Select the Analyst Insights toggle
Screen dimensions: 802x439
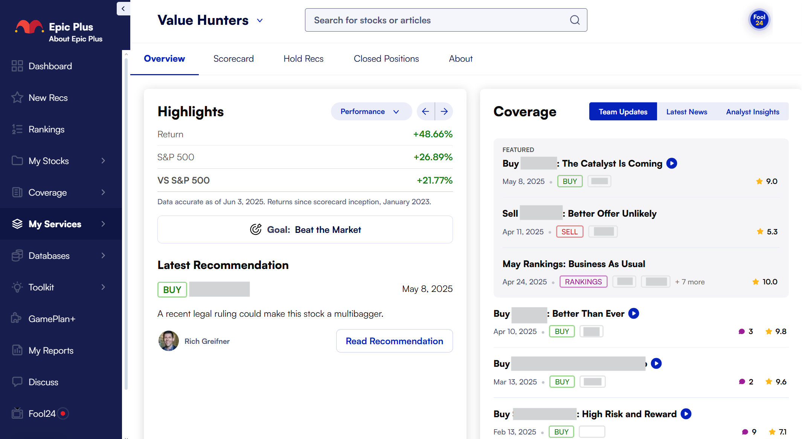point(752,111)
